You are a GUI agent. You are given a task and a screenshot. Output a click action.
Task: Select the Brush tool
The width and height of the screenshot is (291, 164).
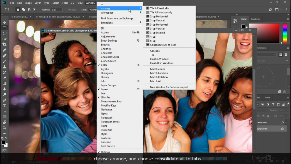coord(5,61)
